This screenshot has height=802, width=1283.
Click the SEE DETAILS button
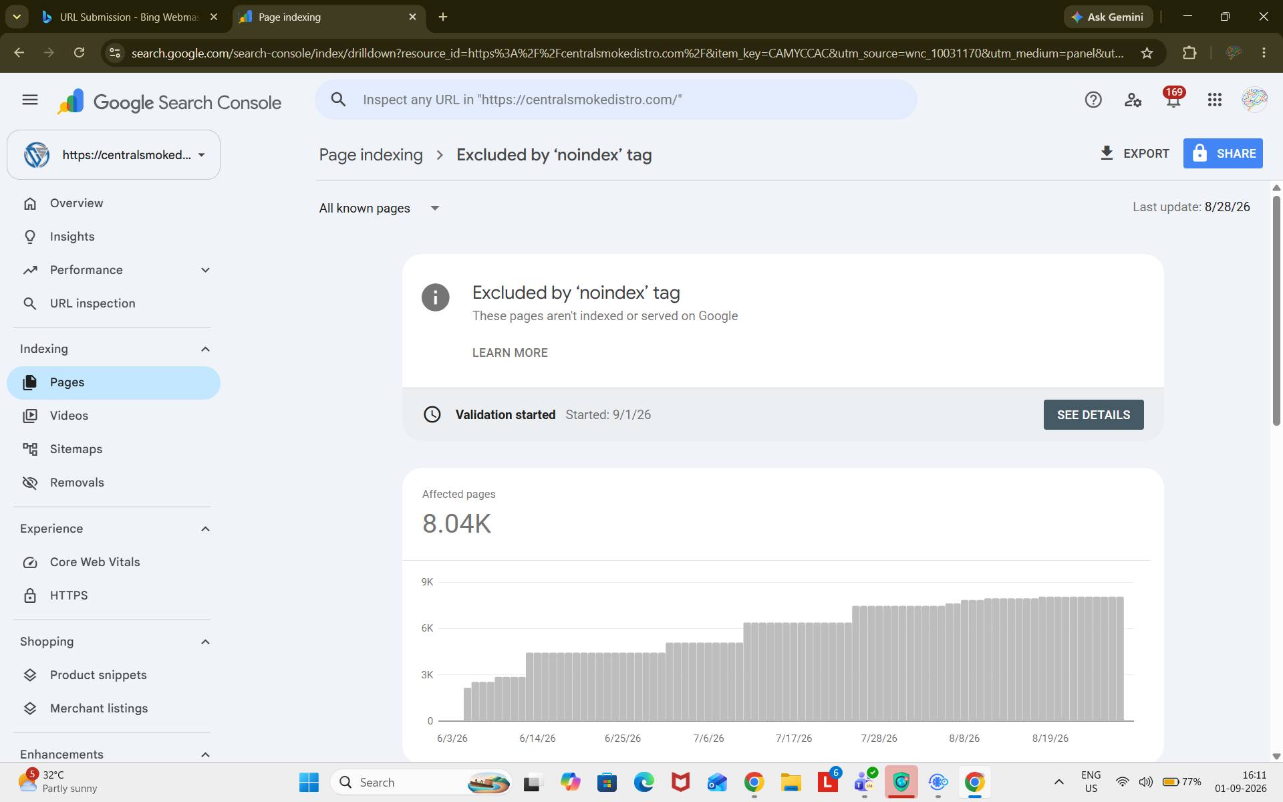(1093, 414)
